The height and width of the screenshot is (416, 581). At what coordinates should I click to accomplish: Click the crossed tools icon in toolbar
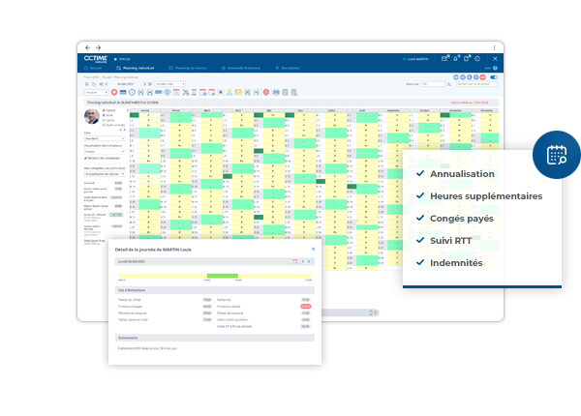(185, 92)
